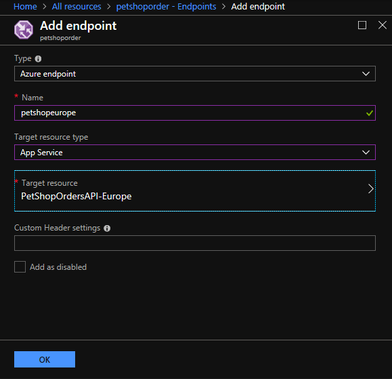Navigate to All resources breadcrumb
Screen dimensions: 392x379
coord(77,7)
